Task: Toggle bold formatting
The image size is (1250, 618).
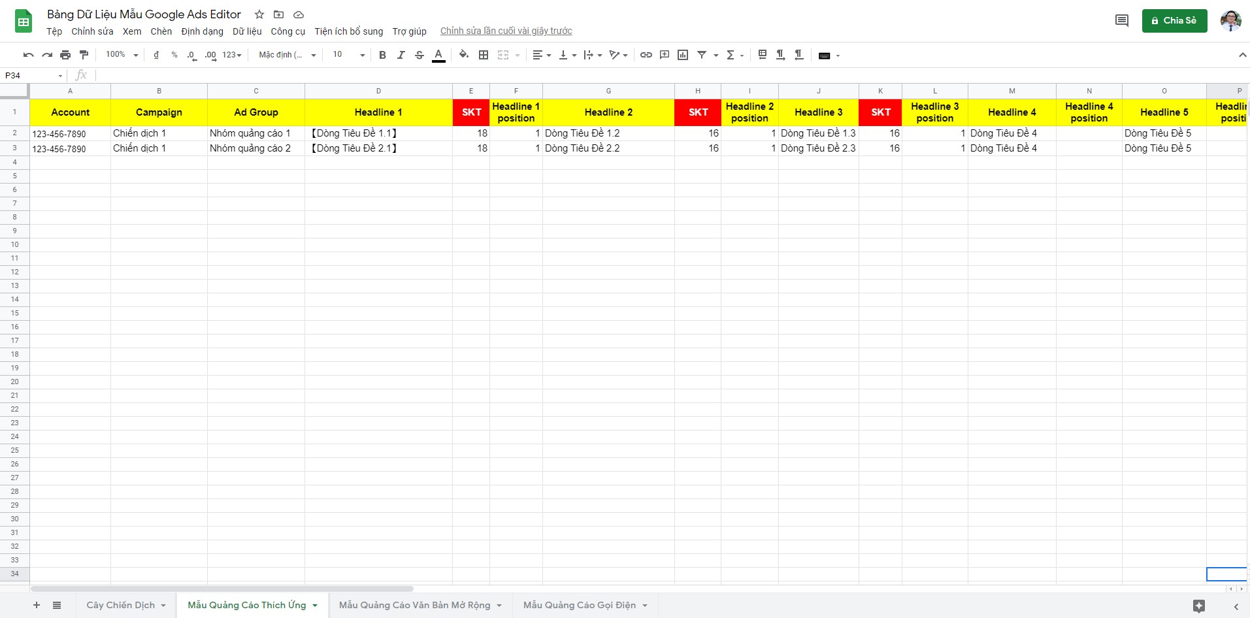Action: pyautogui.click(x=382, y=55)
